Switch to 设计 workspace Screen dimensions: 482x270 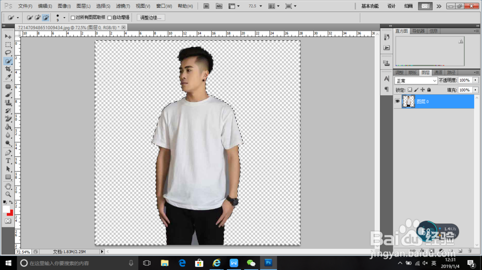(x=391, y=6)
